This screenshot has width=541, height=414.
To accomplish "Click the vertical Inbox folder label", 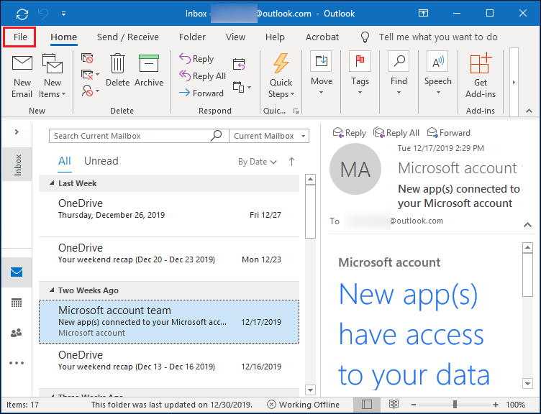I will 17,165.
